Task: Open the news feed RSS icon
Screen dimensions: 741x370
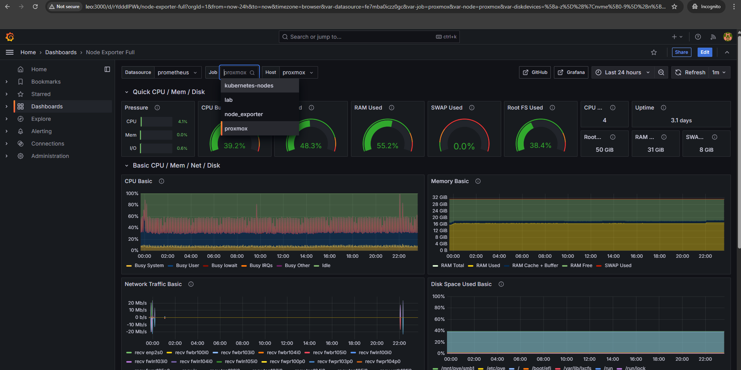Action: [713, 37]
